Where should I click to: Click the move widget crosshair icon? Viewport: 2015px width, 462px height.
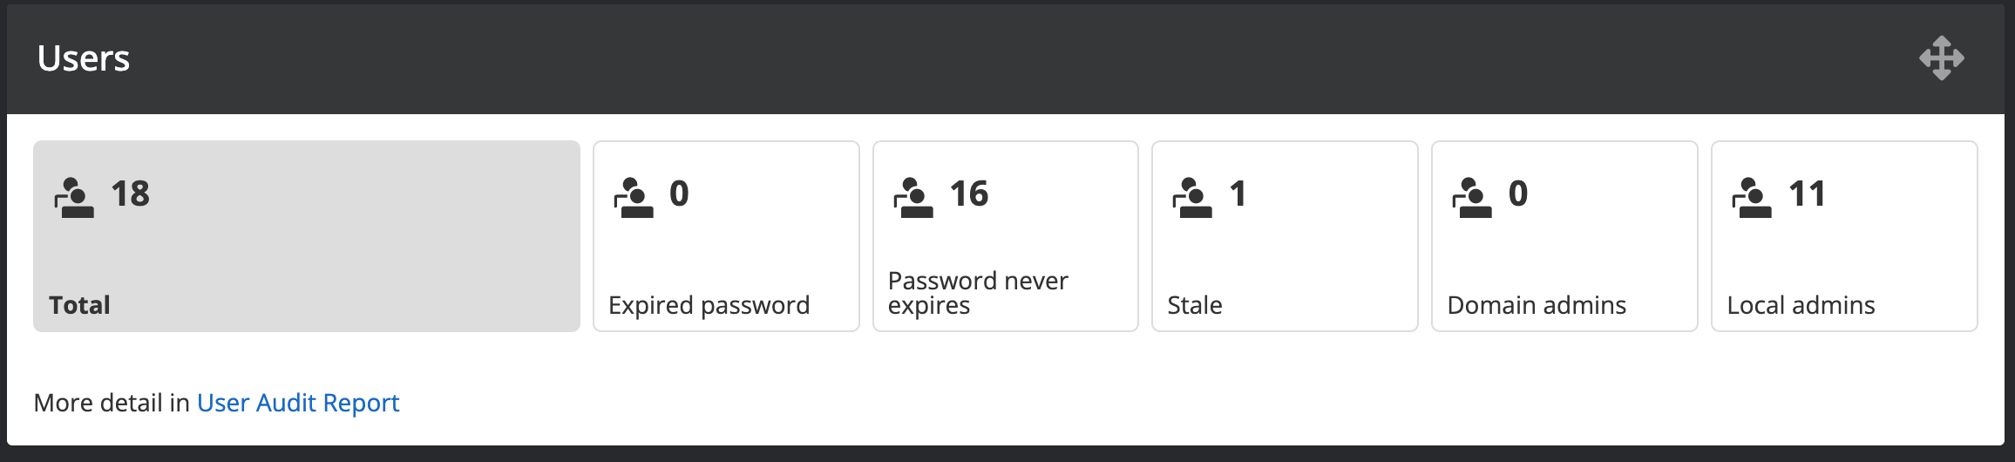[1941, 58]
